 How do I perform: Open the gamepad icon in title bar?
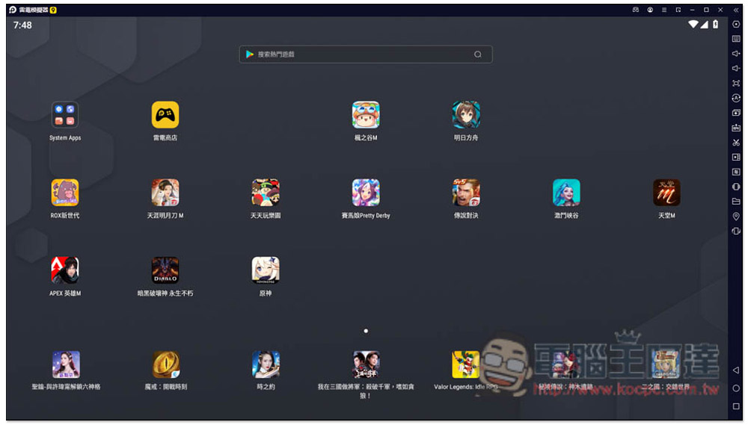coord(636,10)
